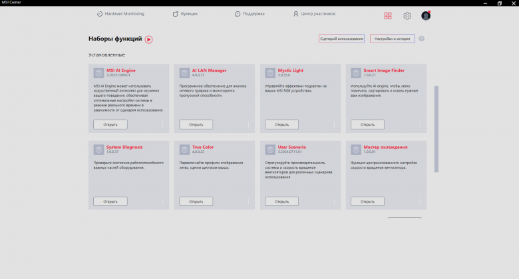Expand True Color three-dot menu
This screenshot has width=519, height=279.
click(x=248, y=201)
